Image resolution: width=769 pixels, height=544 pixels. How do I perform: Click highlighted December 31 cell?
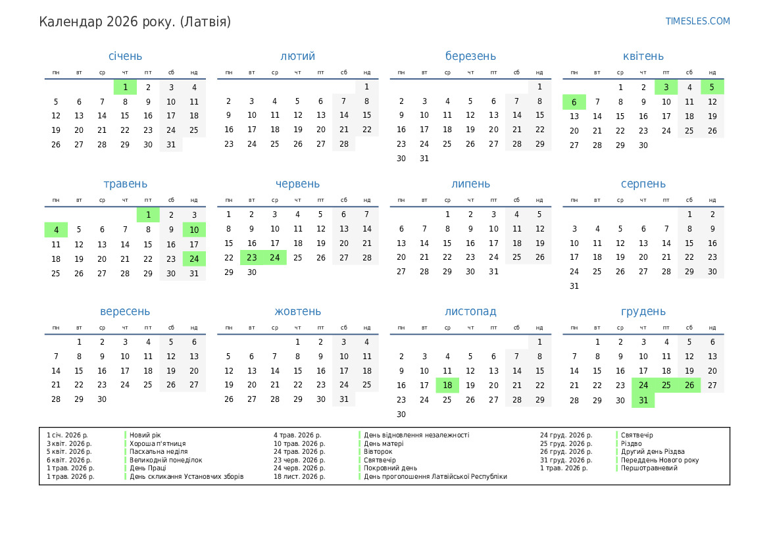(643, 401)
